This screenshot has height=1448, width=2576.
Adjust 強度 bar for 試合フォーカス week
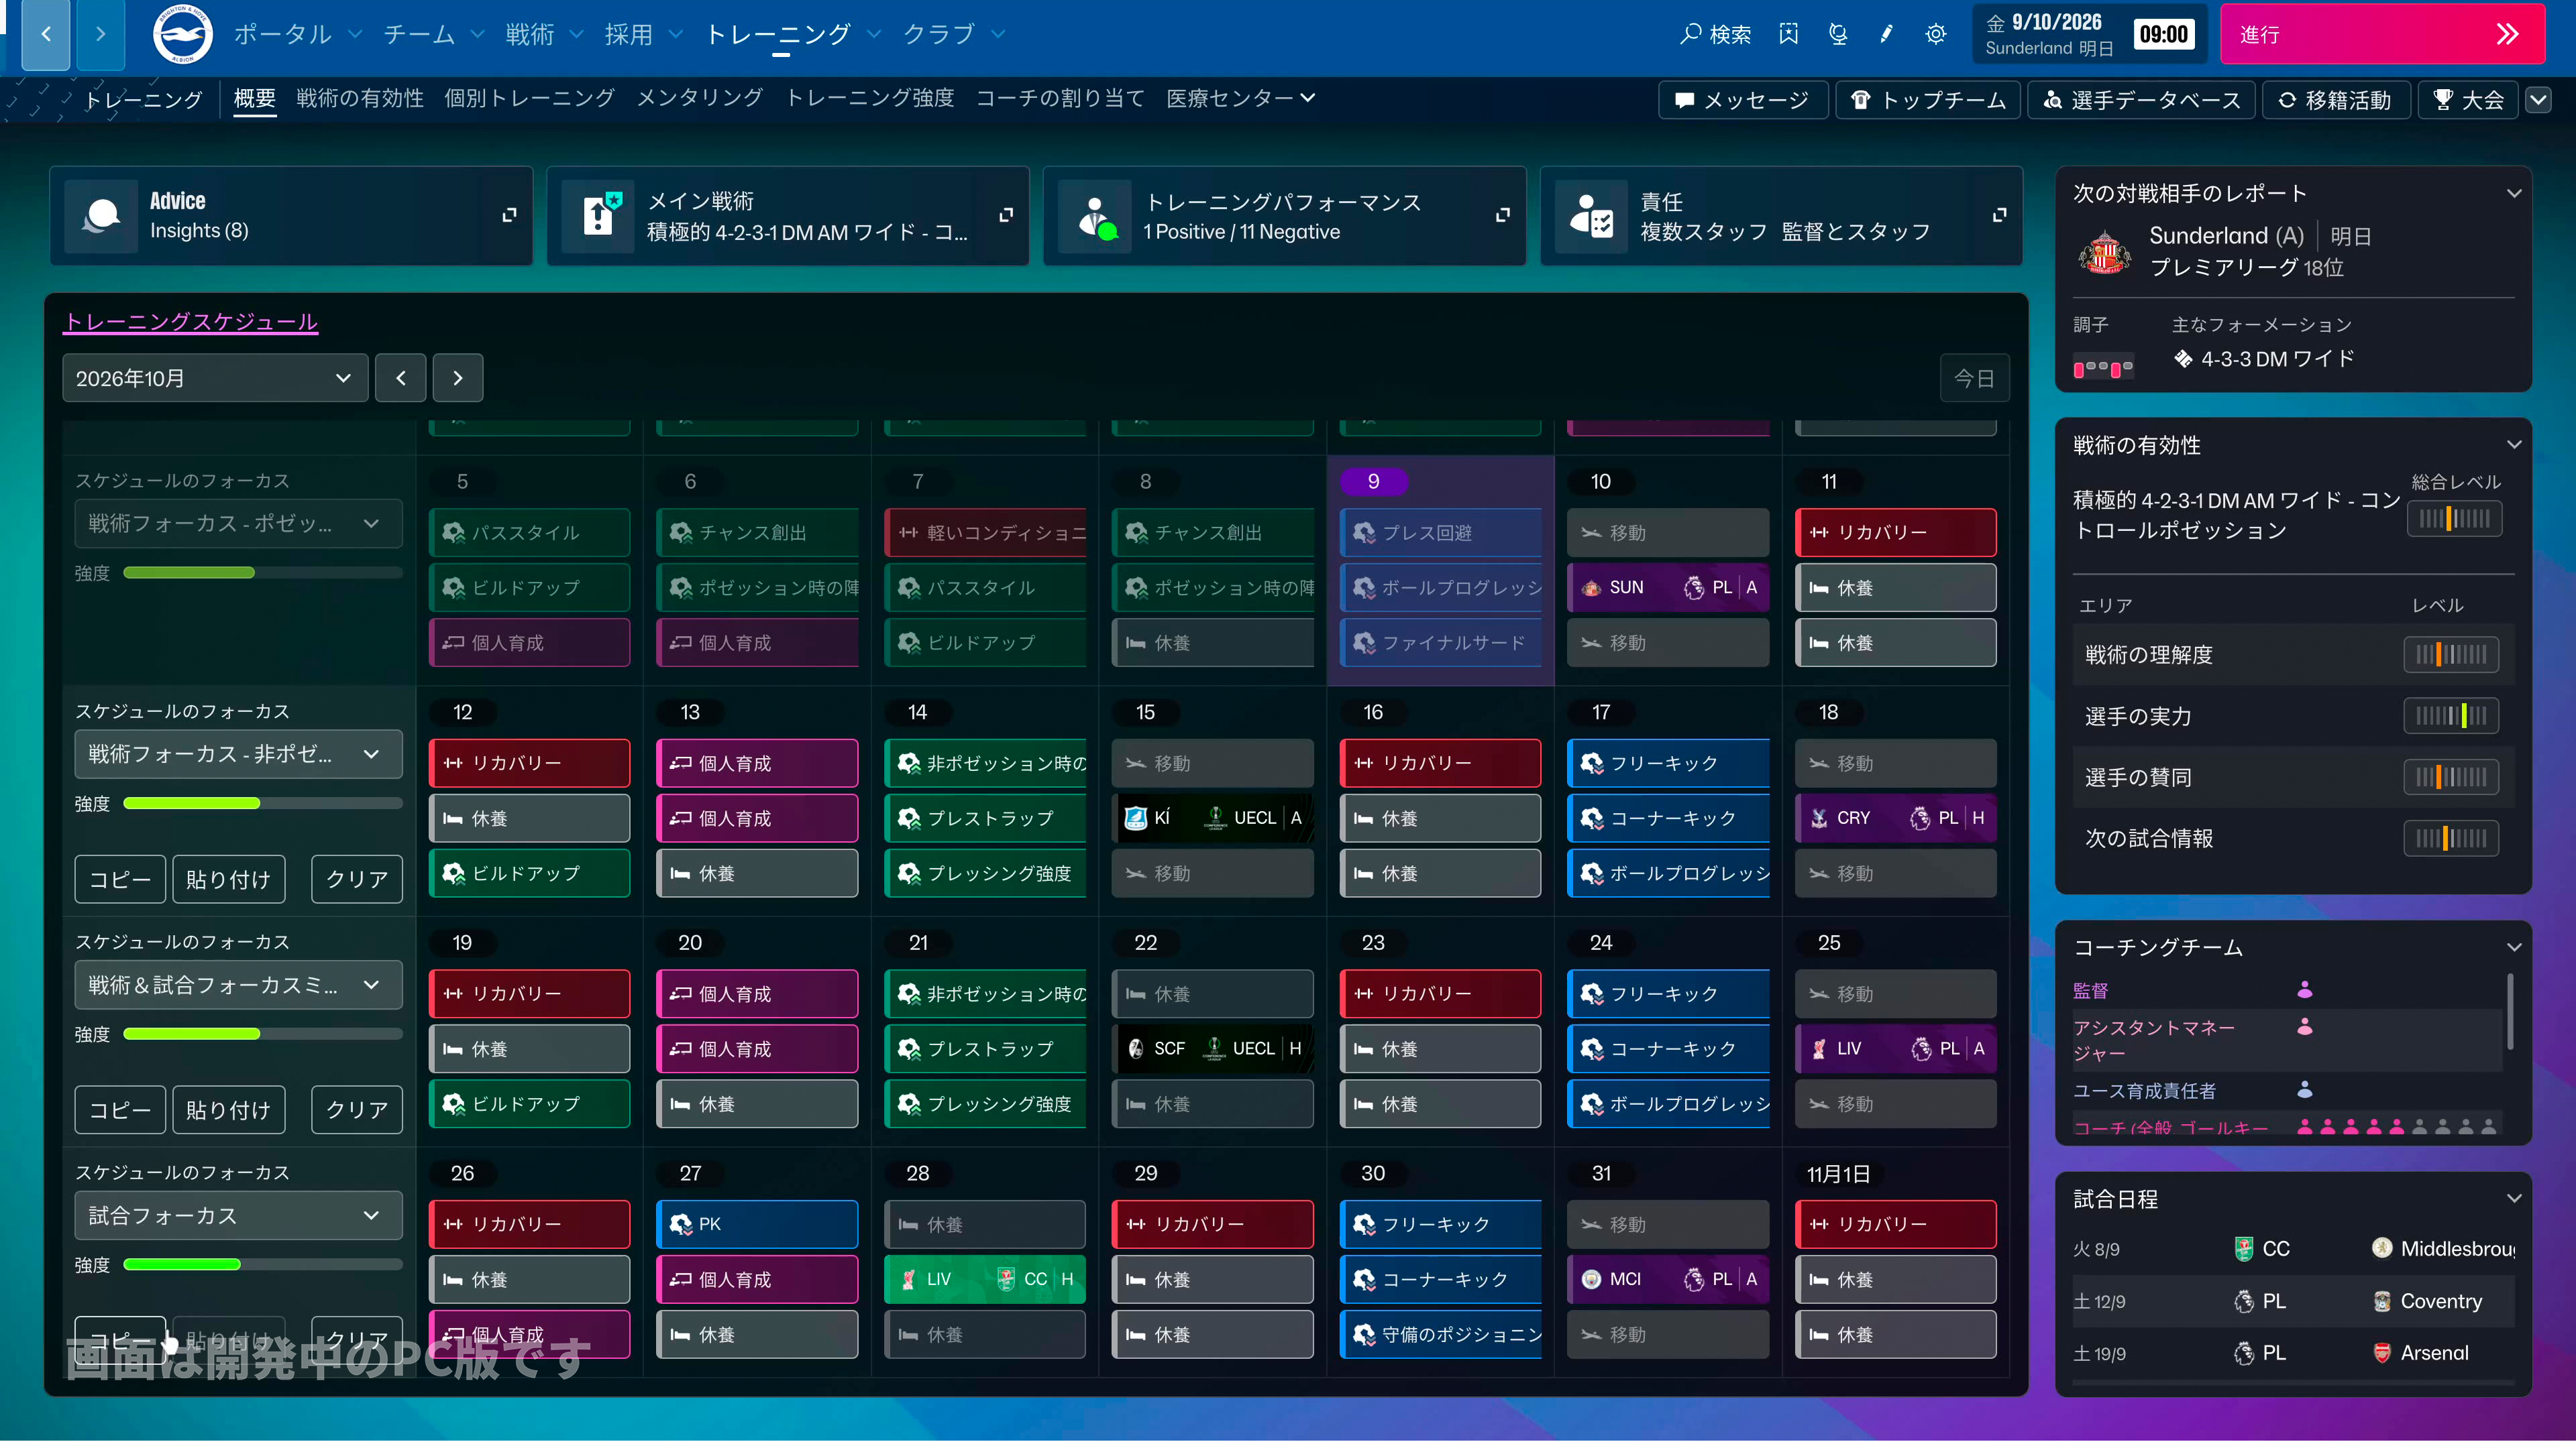[263, 1264]
